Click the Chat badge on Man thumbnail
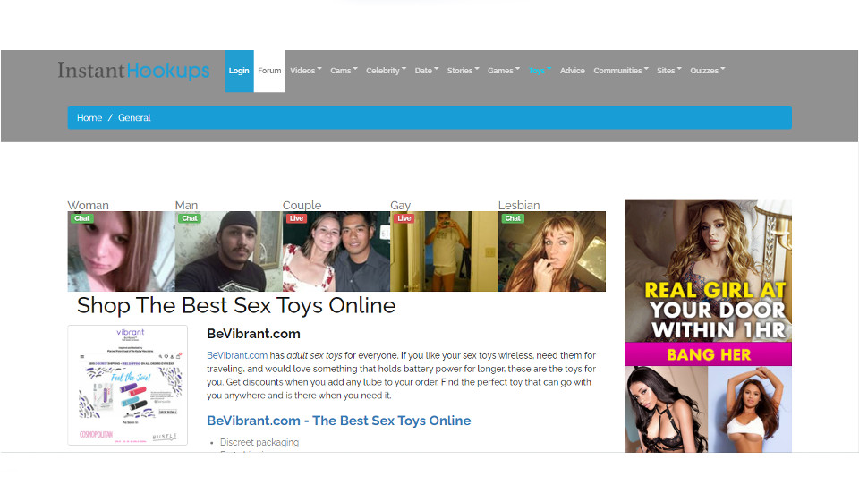 click(x=189, y=218)
